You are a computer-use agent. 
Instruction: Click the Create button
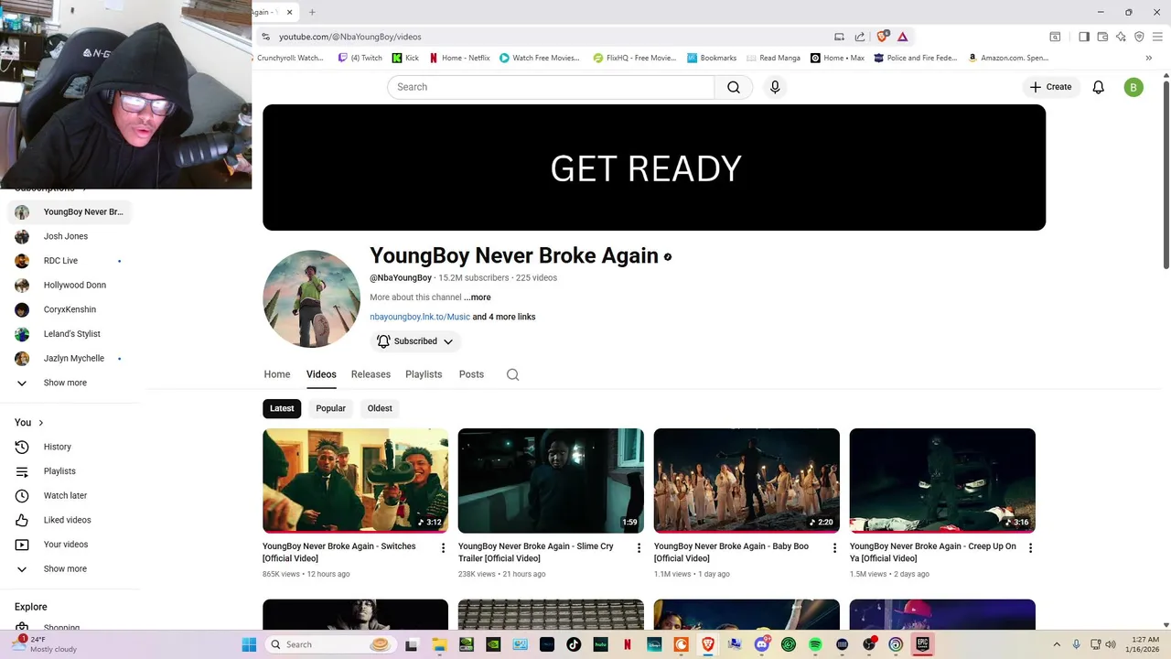pyautogui.click(x=1050, y=87)
